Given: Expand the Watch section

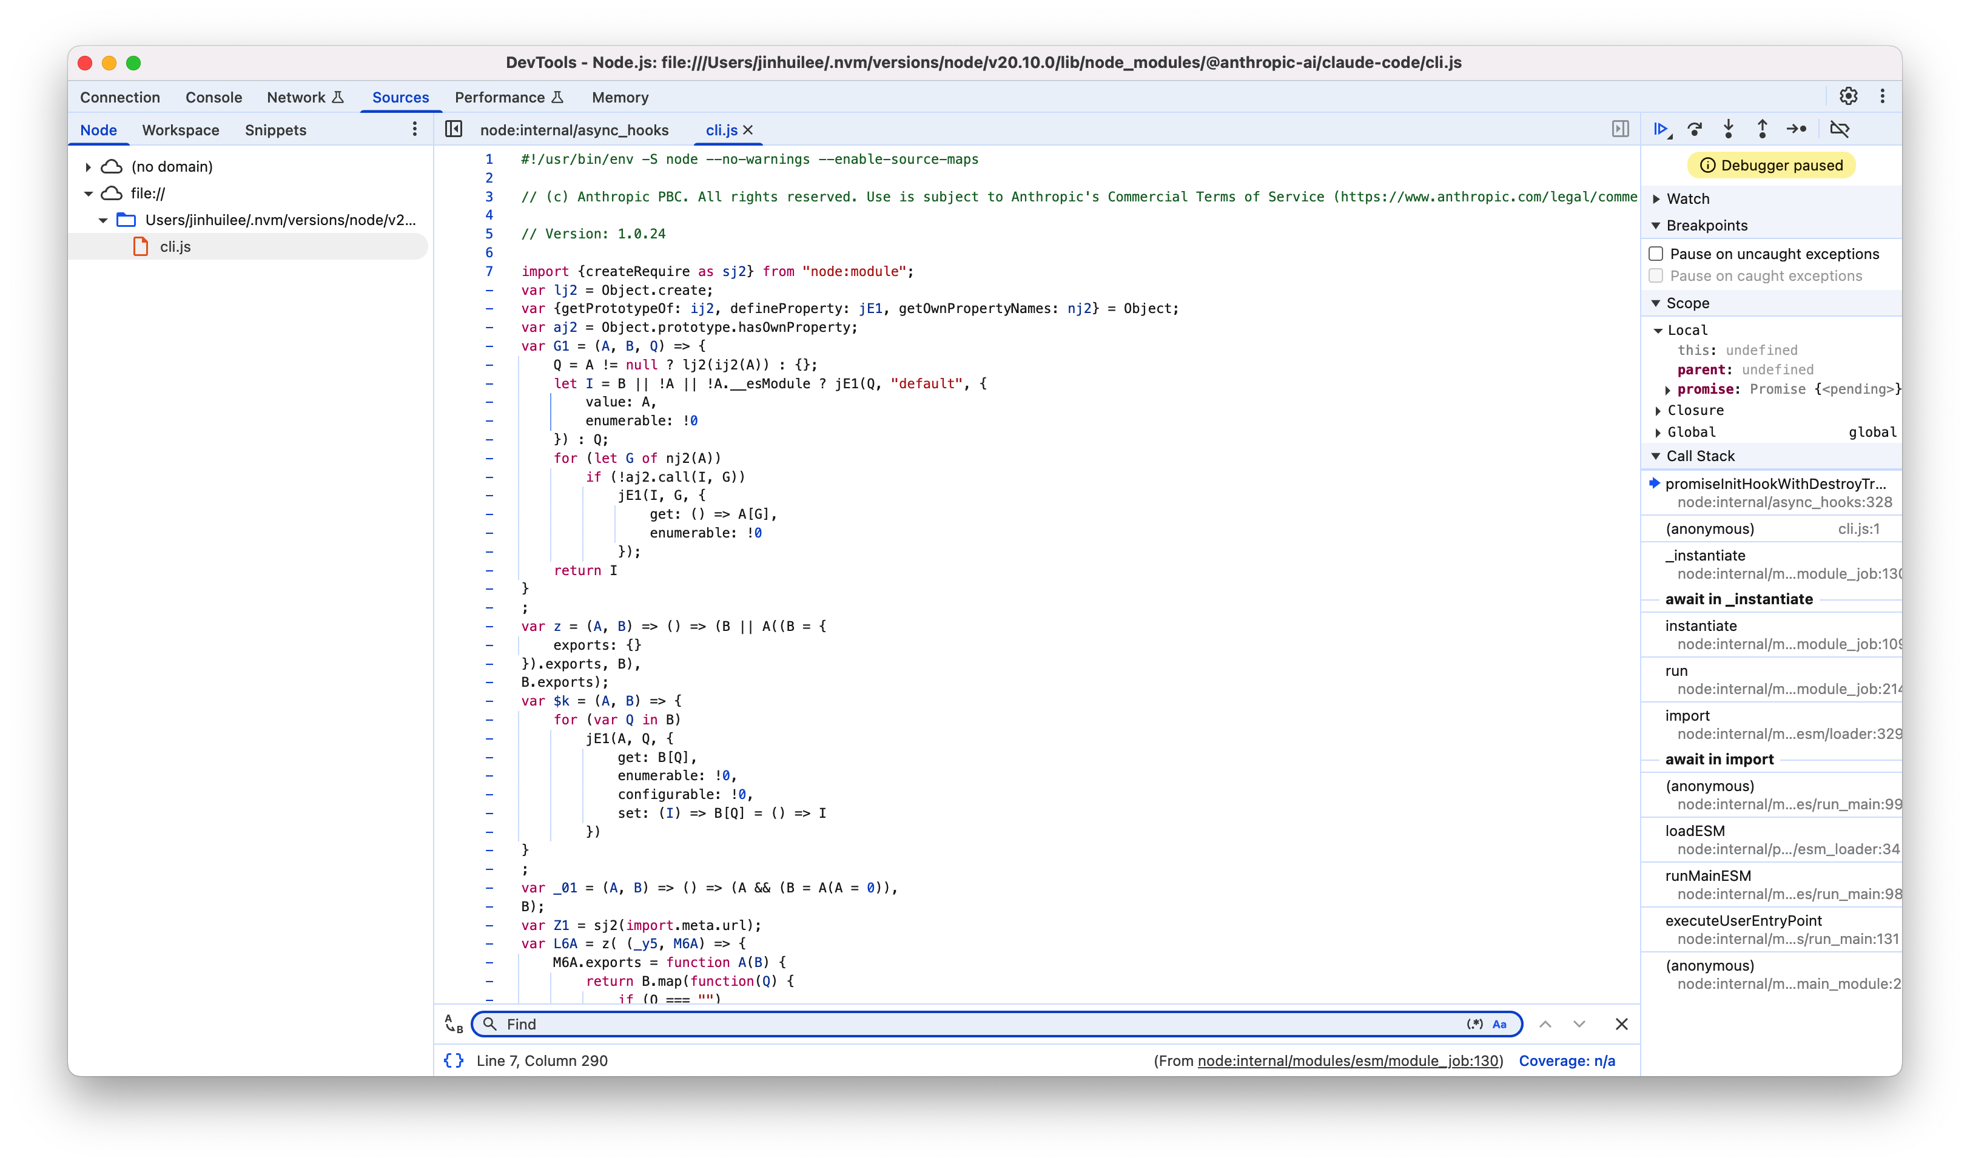Looking at the screenshot, I should click(1658, 198).
